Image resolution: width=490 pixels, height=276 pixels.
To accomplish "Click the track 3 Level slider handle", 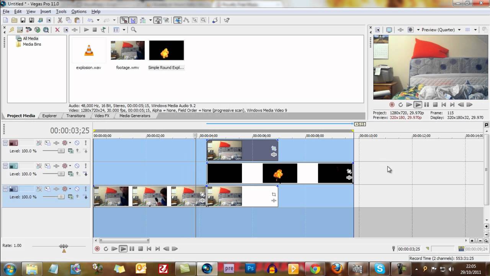I will (x=61, y=197).
